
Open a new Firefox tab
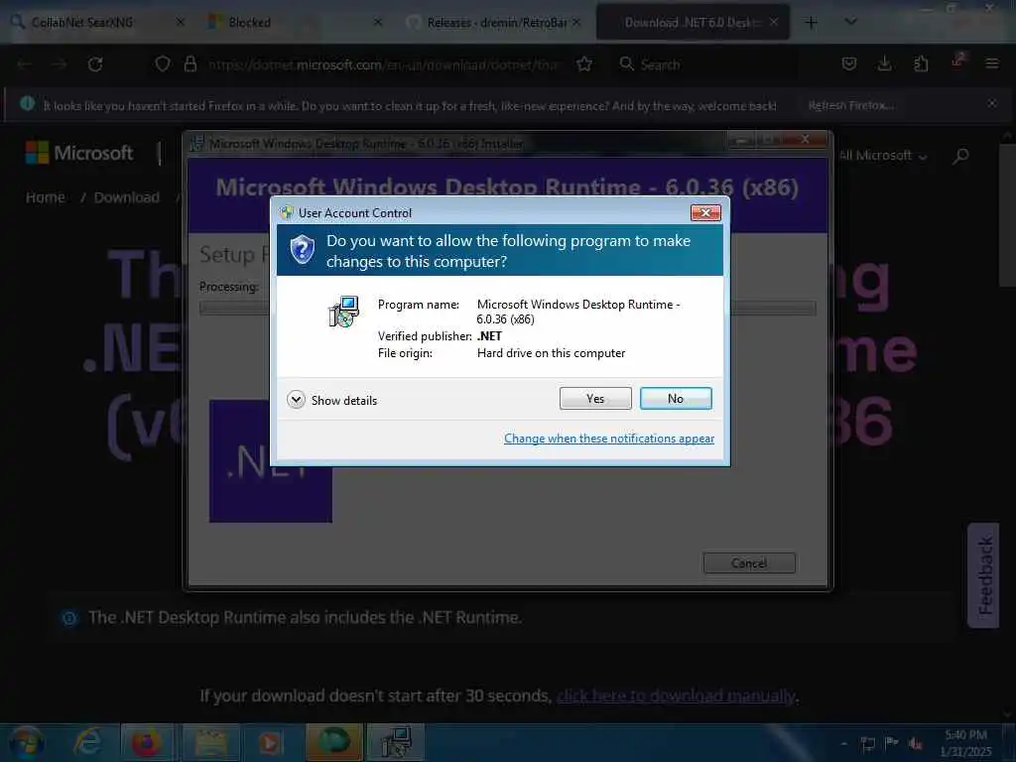coord(811,23)
